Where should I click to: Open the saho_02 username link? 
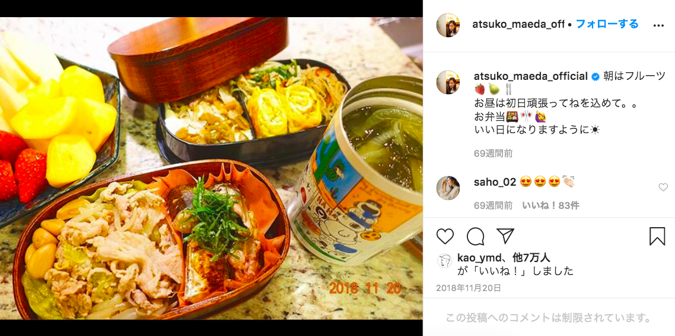point(495,182)
